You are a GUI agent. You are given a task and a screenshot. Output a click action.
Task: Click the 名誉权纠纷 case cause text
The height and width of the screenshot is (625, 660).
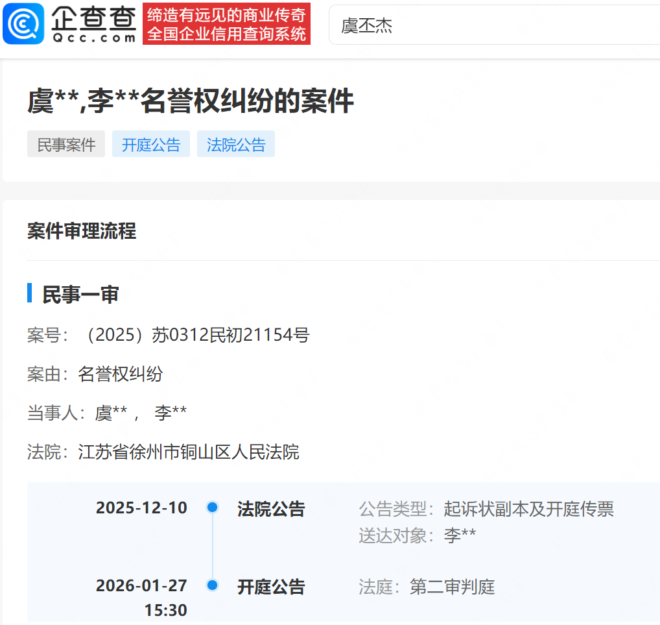[x=121, y=374]
